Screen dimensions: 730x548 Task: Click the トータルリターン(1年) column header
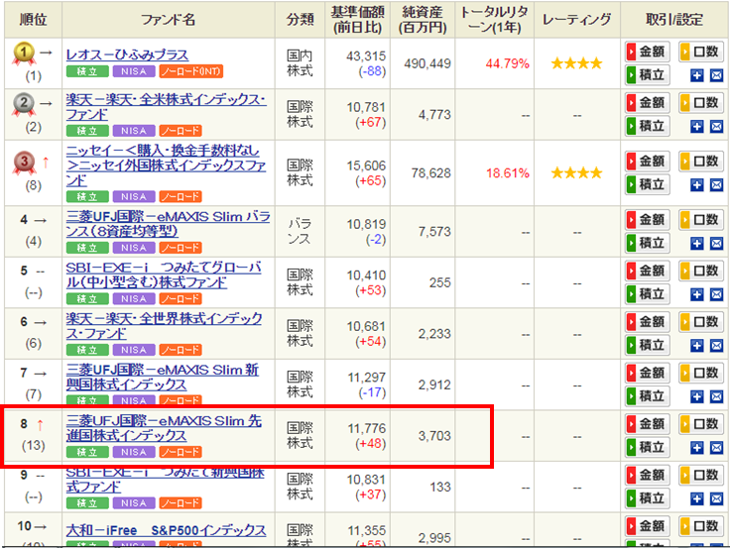click(x=494, y=19)
